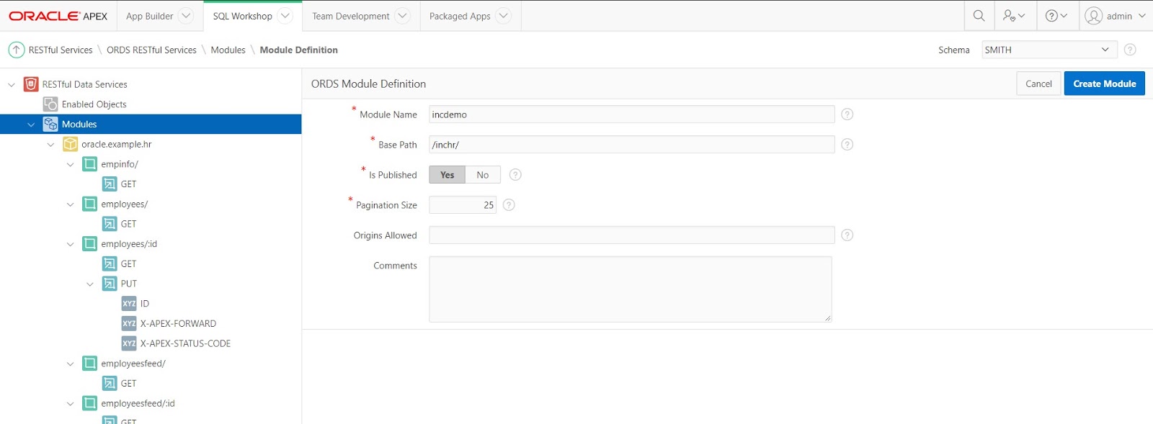Image resolution: width=1153 pixels, height=424 pixels.
Task: Click the Base Path input field
Action: (631, 145)
